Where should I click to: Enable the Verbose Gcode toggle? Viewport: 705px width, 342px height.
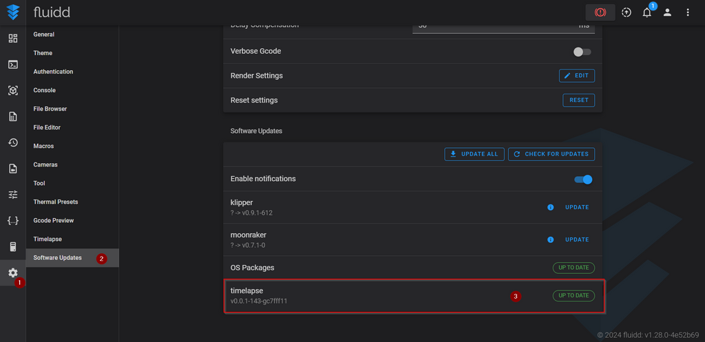[x=582, y=52]
